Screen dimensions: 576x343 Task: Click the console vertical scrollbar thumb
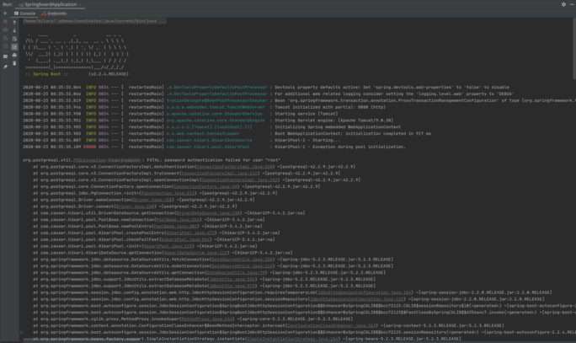[x=573, y=48]
